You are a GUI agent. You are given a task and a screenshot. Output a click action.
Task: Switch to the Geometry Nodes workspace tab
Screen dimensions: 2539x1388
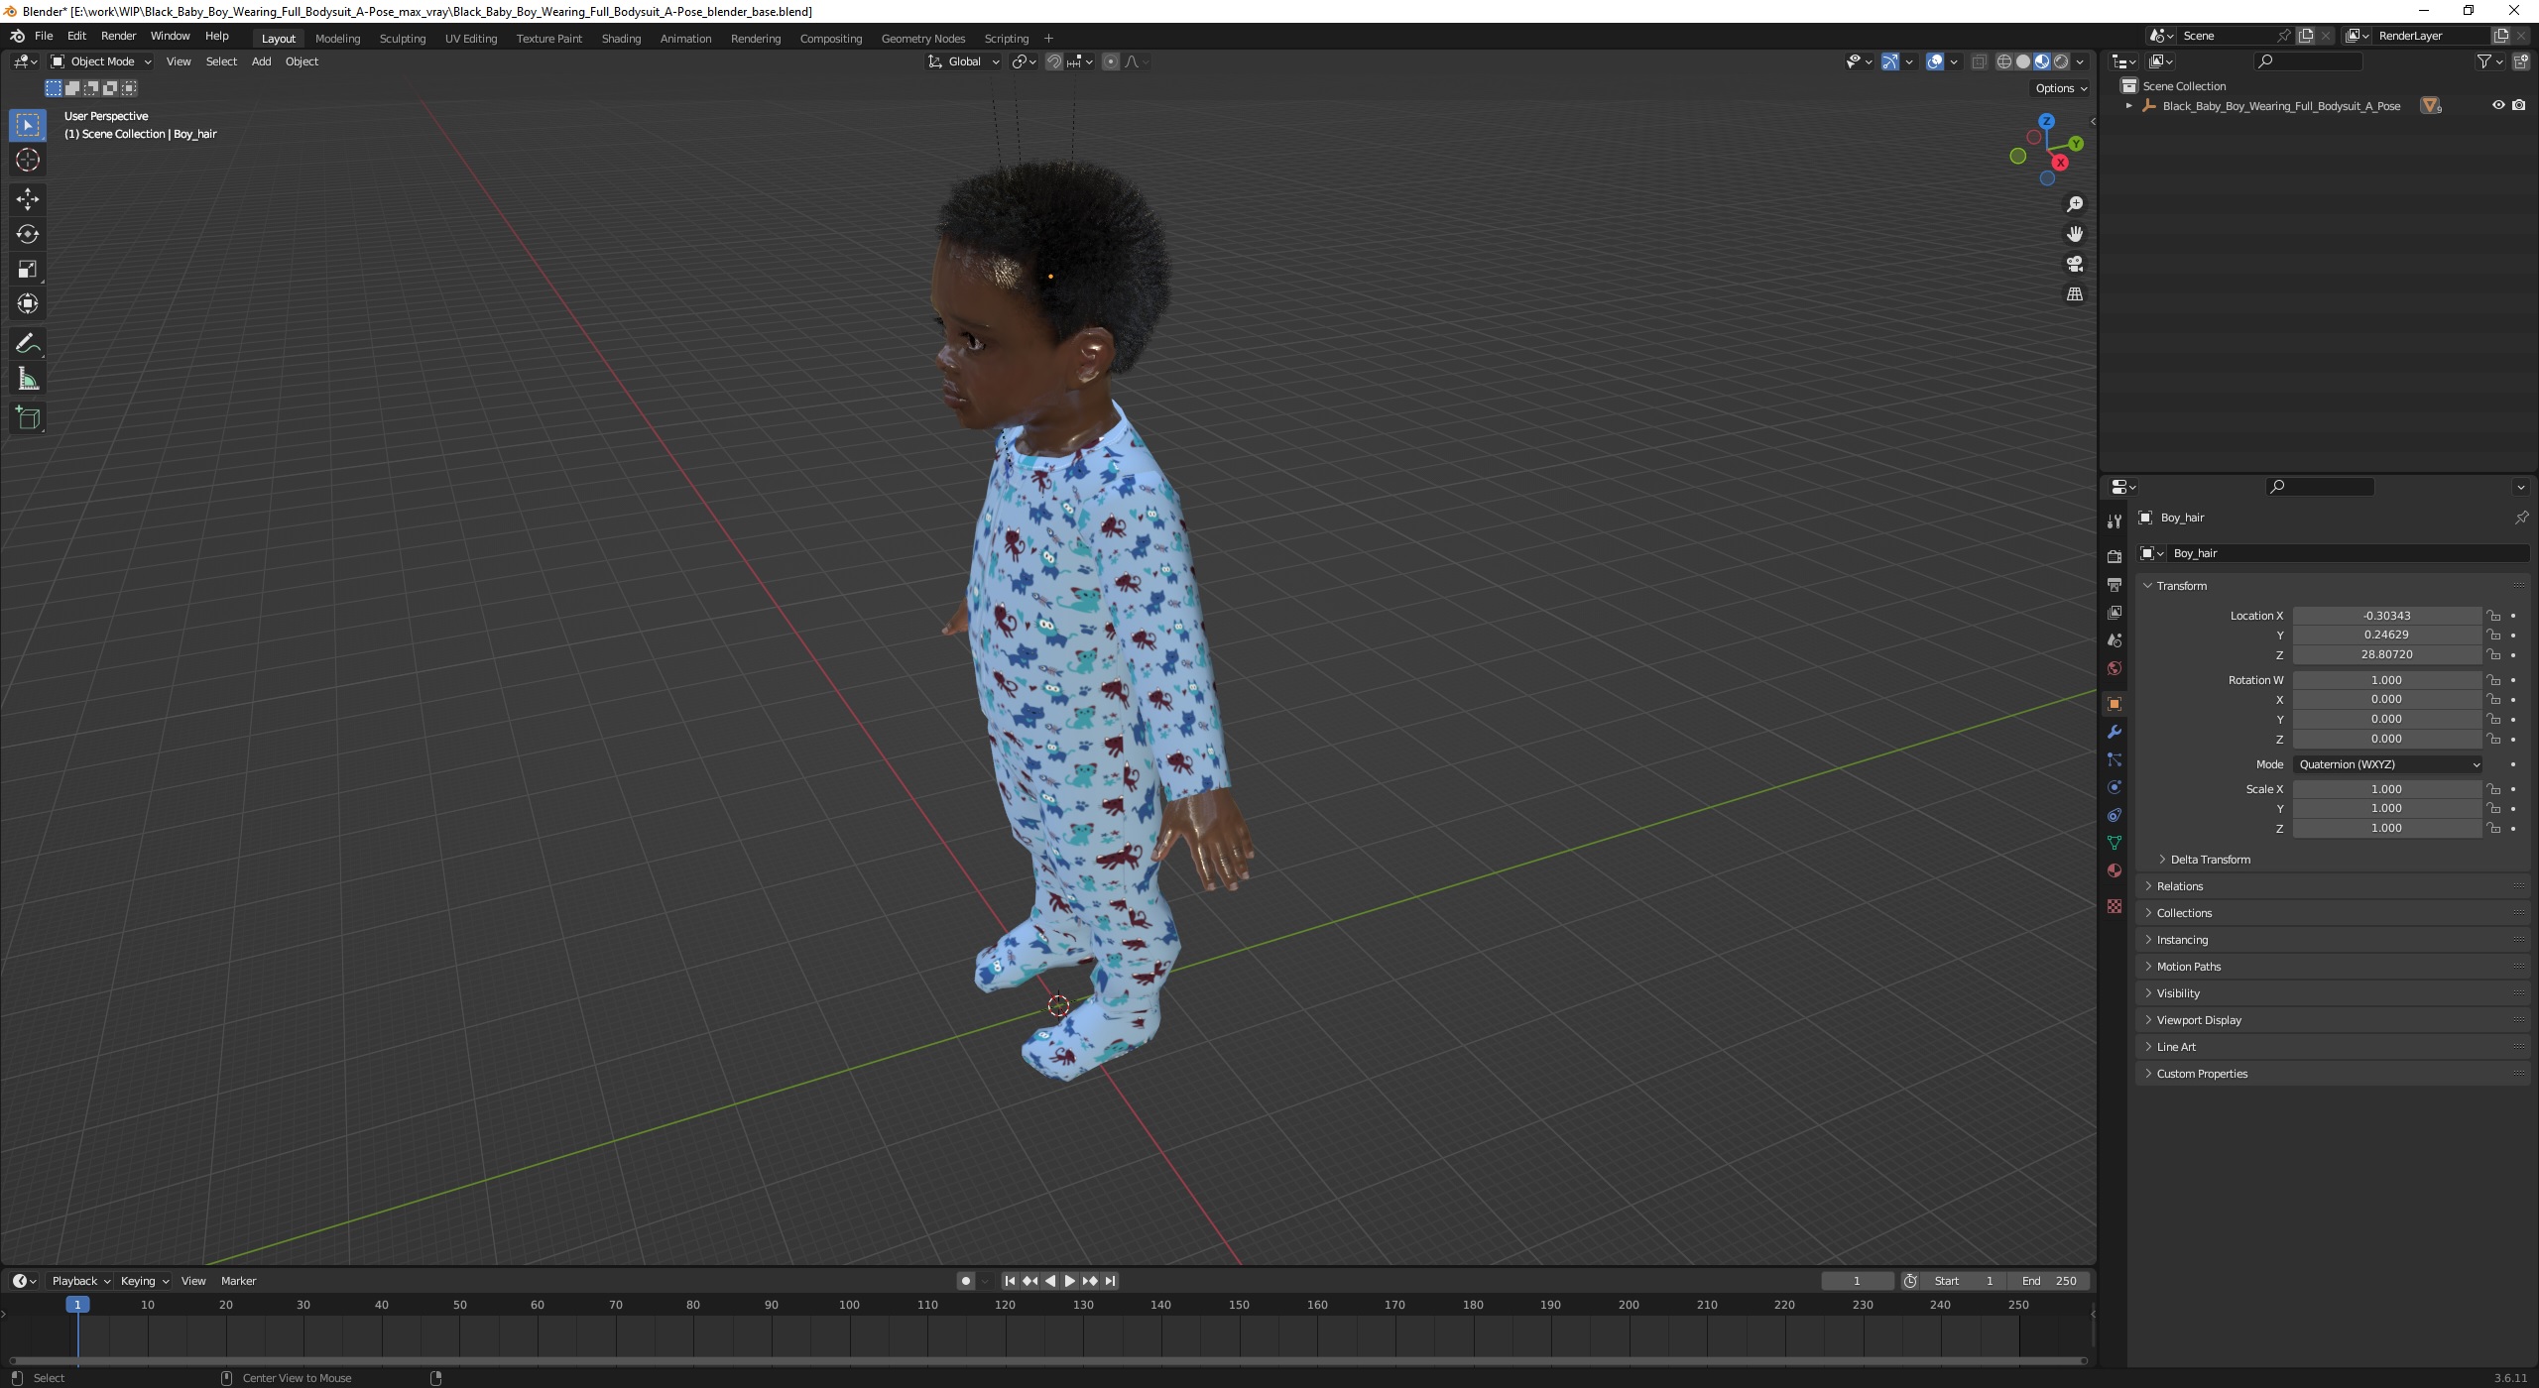coord(922,39)
